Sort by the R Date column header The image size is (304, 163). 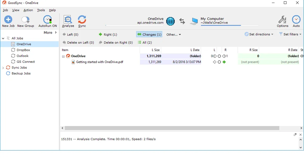tap(279, 50)
